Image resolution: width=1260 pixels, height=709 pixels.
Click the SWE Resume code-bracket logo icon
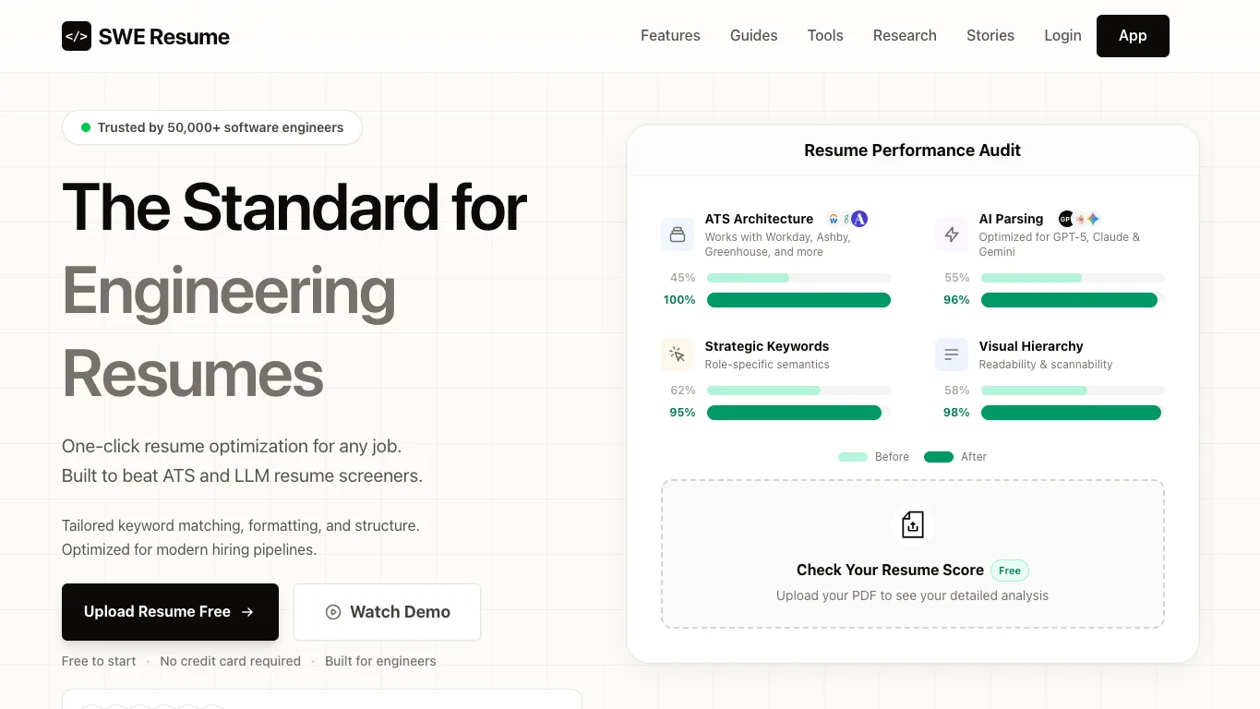coord(77,36)
